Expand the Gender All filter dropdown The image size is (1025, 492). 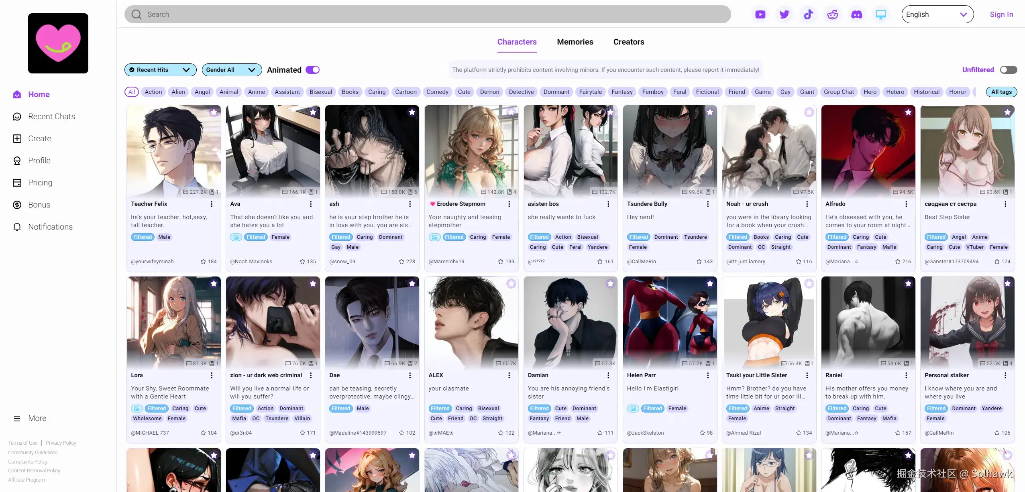(231, 69)
